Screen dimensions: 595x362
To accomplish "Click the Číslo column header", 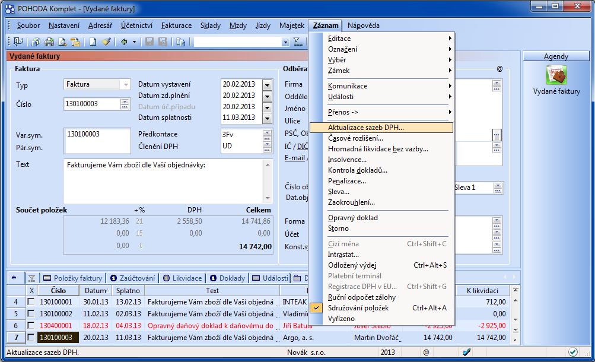I will (59, 291).
